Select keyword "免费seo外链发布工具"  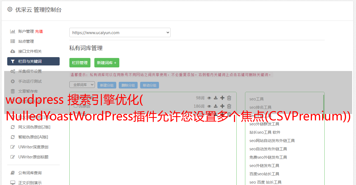268,157
